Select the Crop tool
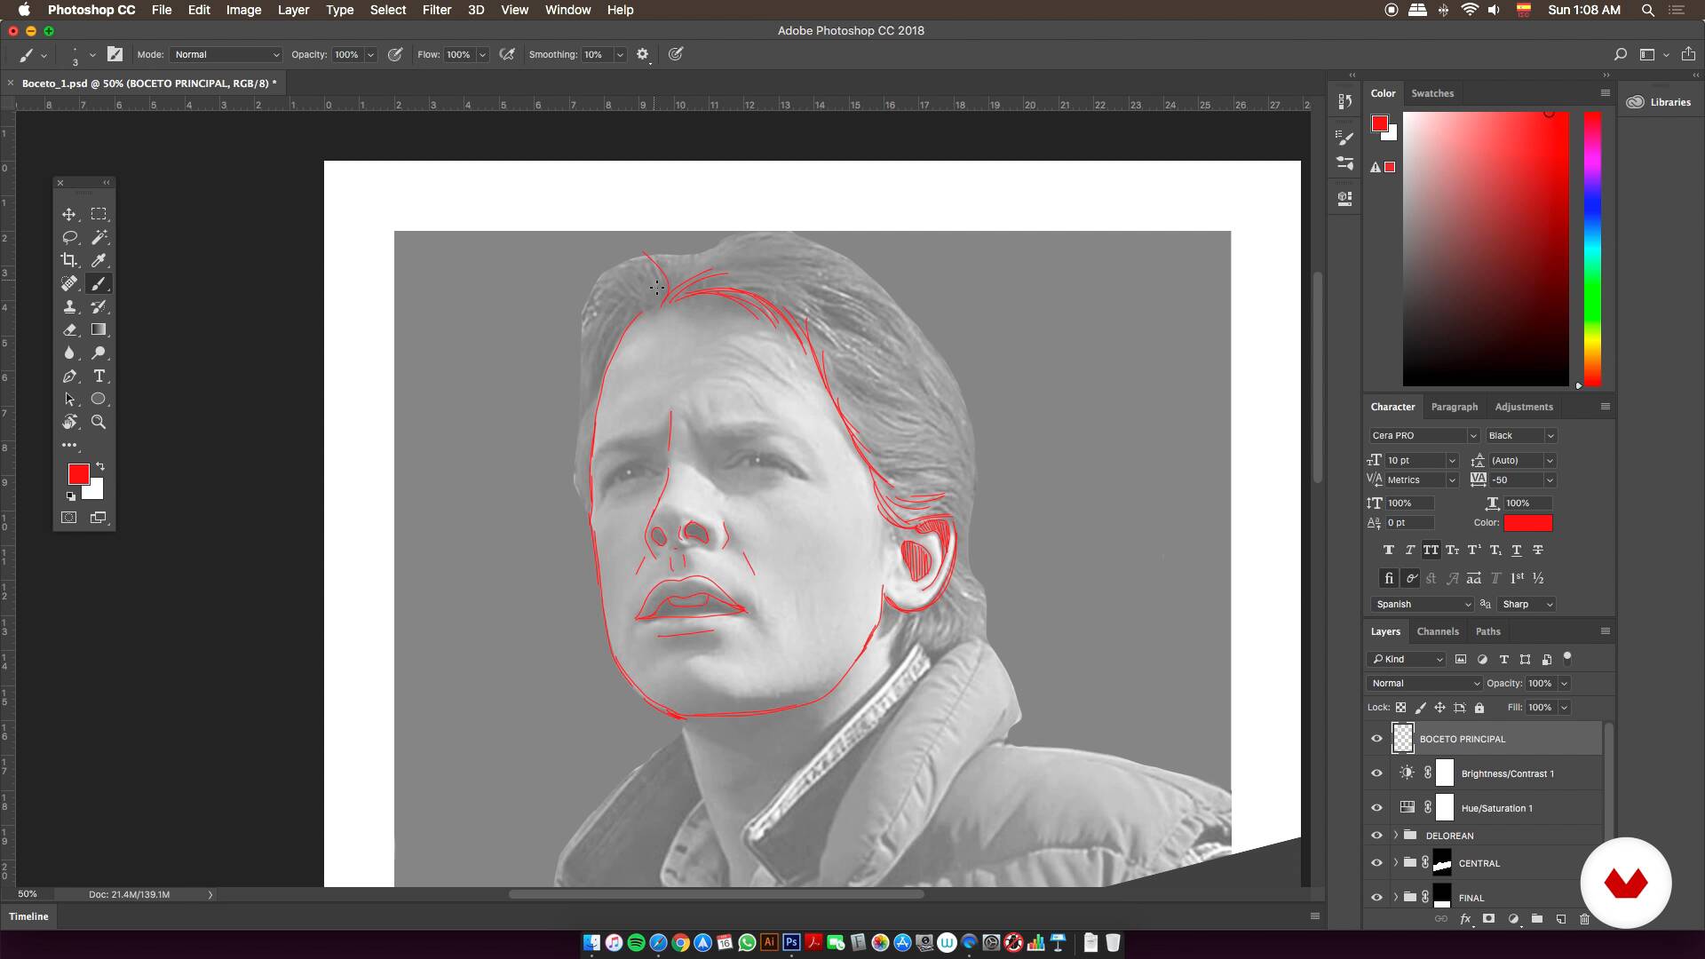 pyautogui.click(x=68, y=260)
